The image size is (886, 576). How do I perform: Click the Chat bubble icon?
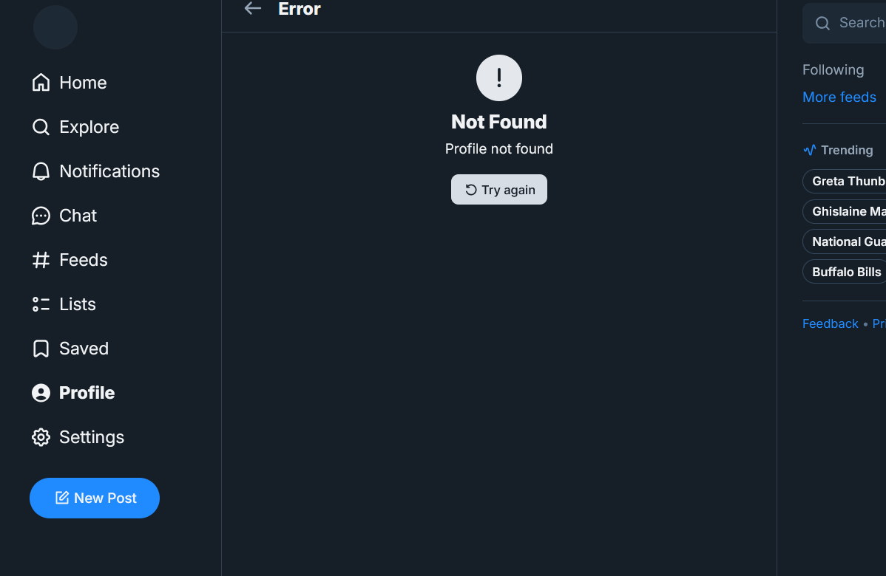pos(41,216)
